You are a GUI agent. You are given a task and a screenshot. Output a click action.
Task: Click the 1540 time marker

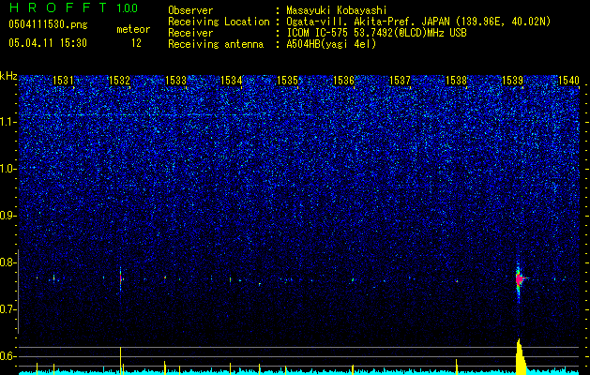coord(568,80)
